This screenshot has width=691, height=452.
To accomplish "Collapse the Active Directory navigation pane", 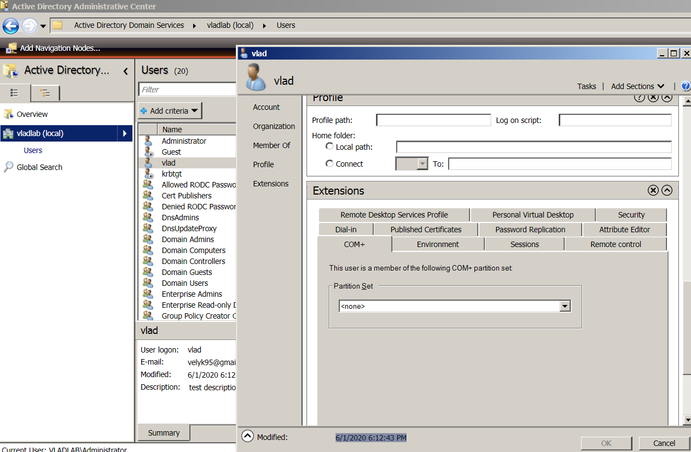I will pos(125,71).
